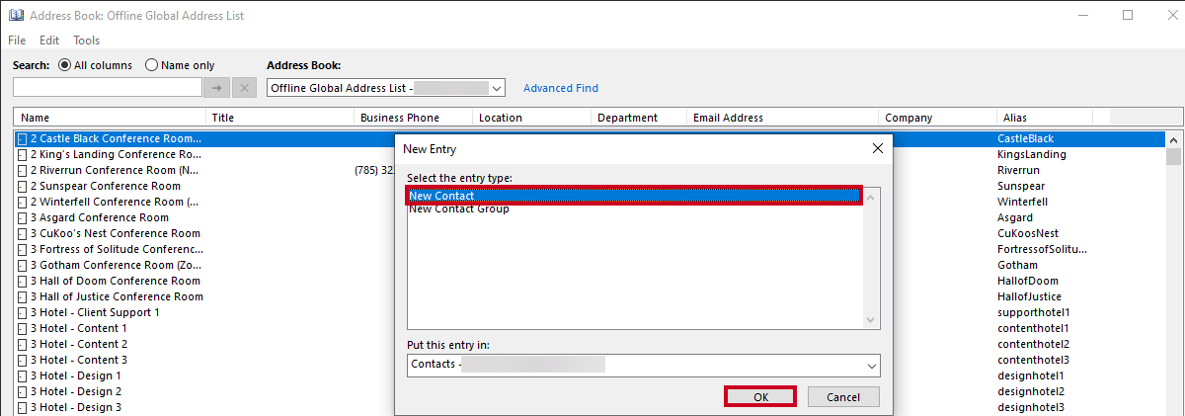Sort by the Company column header
Screen dimensions: 1185x416
pyautogui.click(x=937, y=118)
